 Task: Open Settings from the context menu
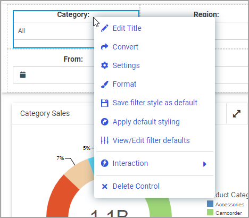pos(126,65)
